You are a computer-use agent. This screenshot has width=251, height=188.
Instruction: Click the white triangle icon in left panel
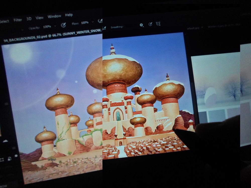coord(5,141)
